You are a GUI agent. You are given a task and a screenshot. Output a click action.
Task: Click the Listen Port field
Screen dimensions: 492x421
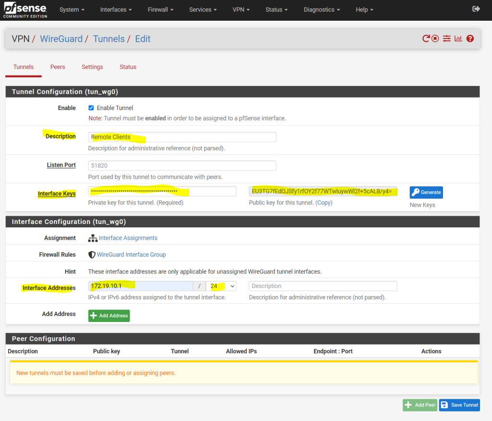182,165
